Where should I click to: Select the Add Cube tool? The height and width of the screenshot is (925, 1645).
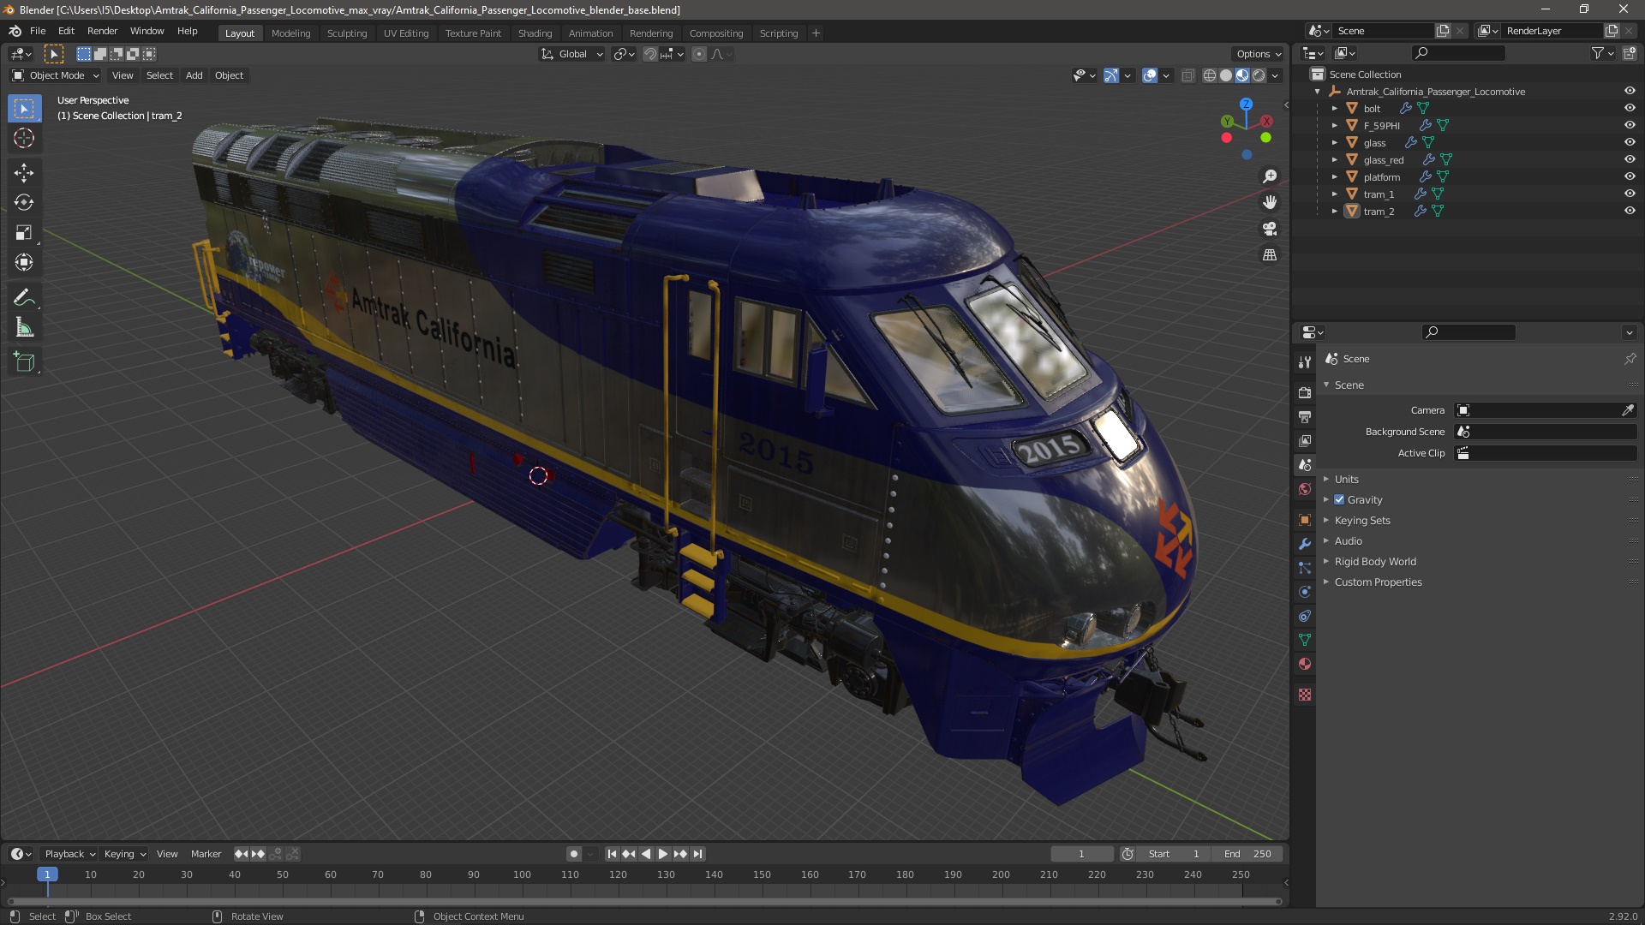24,361
